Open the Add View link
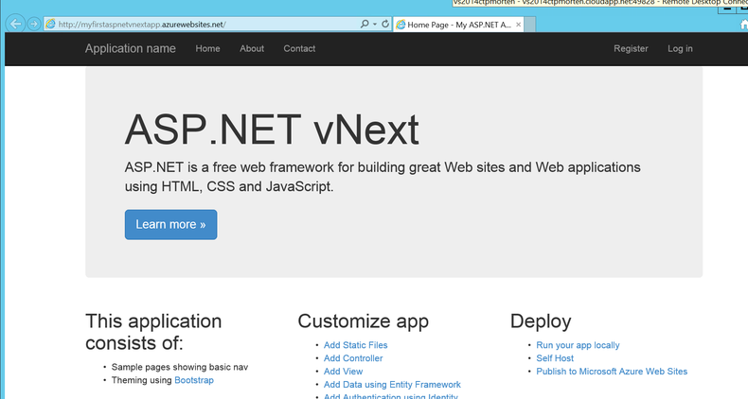The image size is (748, 399). tap(343, 372)
